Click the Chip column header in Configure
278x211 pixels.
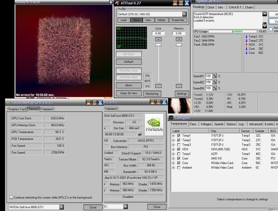click(224, 131)
